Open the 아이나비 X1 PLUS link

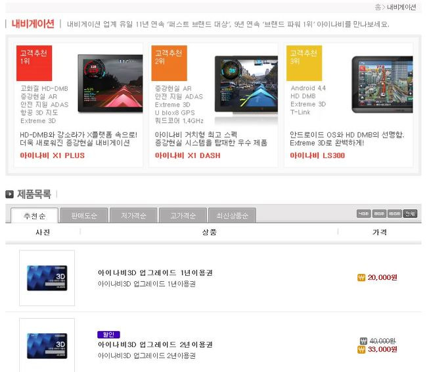(53, 155)
